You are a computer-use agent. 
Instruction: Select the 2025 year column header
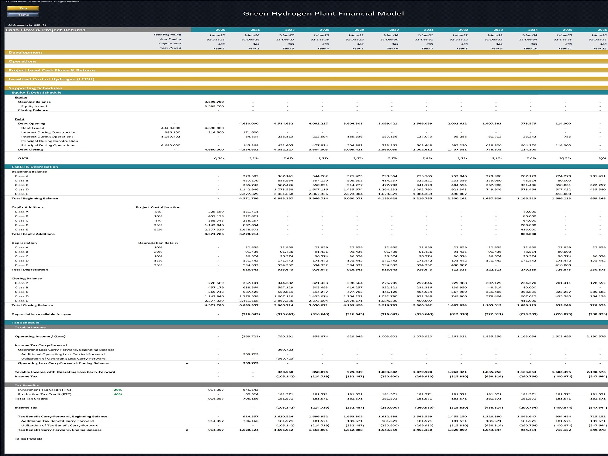(220, 30)
